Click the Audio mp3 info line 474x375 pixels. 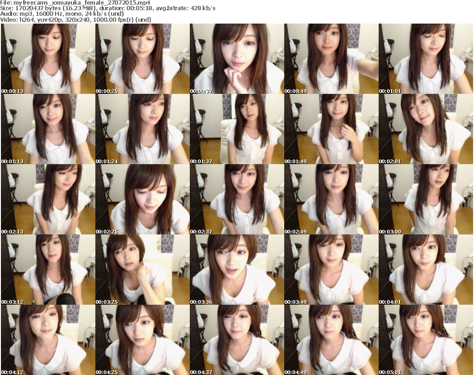[x=62, y=14]
